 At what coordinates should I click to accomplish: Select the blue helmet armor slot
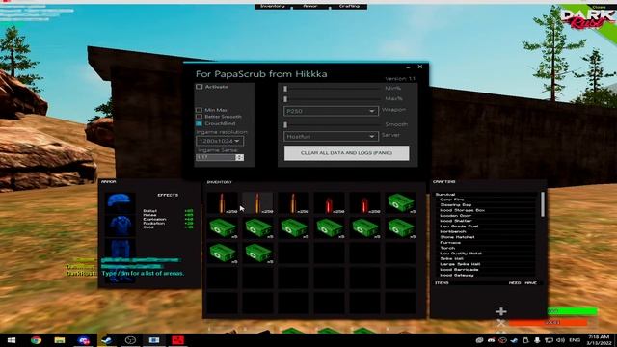(120, 202)
